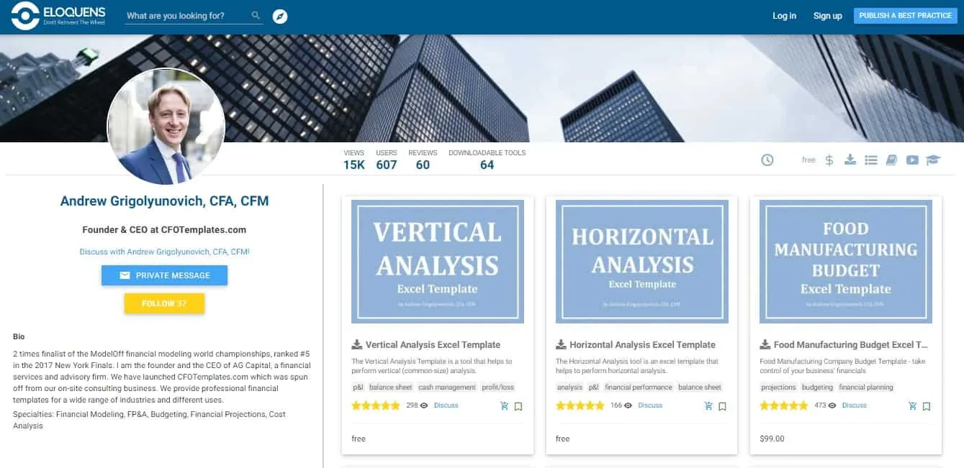This screenshot has height=468, width=964.
Task: Click Andrew's profile photo
Action: point(166,127)
